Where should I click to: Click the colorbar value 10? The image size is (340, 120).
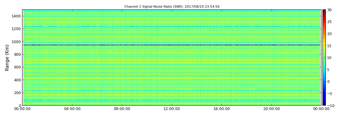coord(329,58)
